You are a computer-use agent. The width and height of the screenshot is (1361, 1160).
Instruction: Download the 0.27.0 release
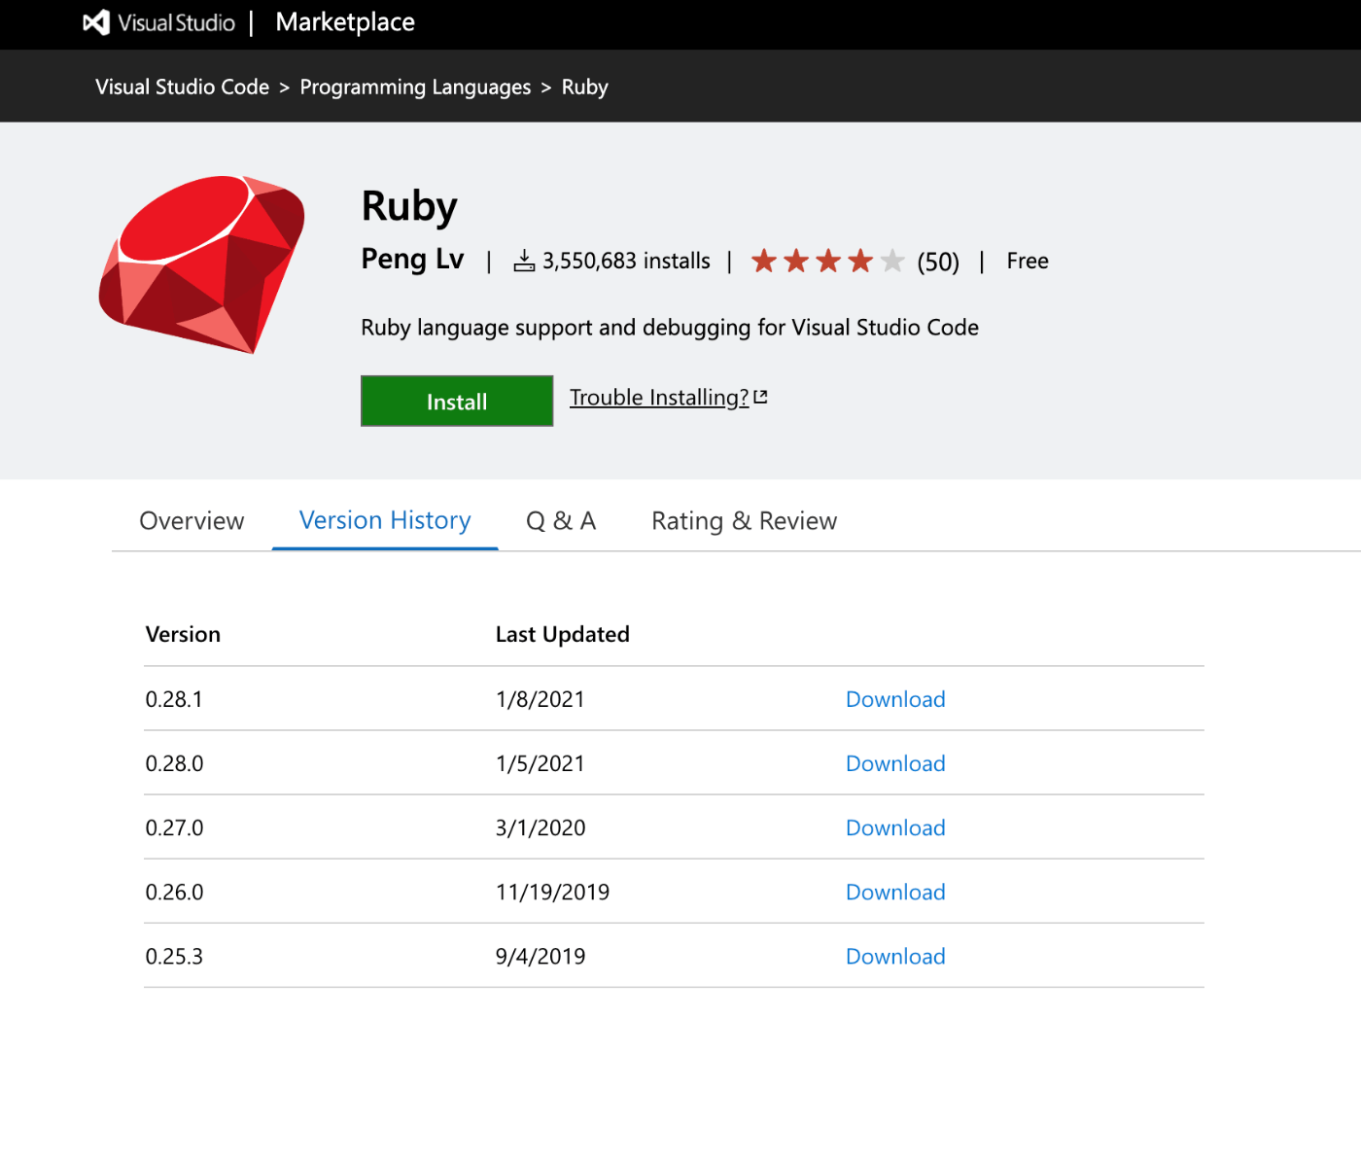click(x=894, y=827)
